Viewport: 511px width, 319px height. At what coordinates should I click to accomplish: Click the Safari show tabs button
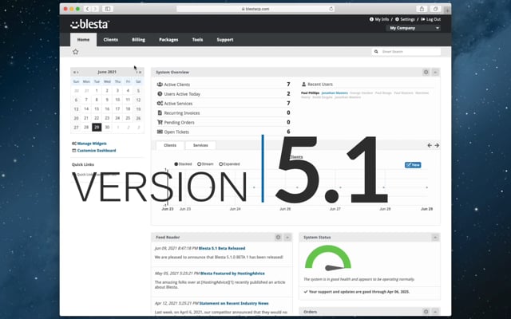pyautogui.click(x=436, y=9)
